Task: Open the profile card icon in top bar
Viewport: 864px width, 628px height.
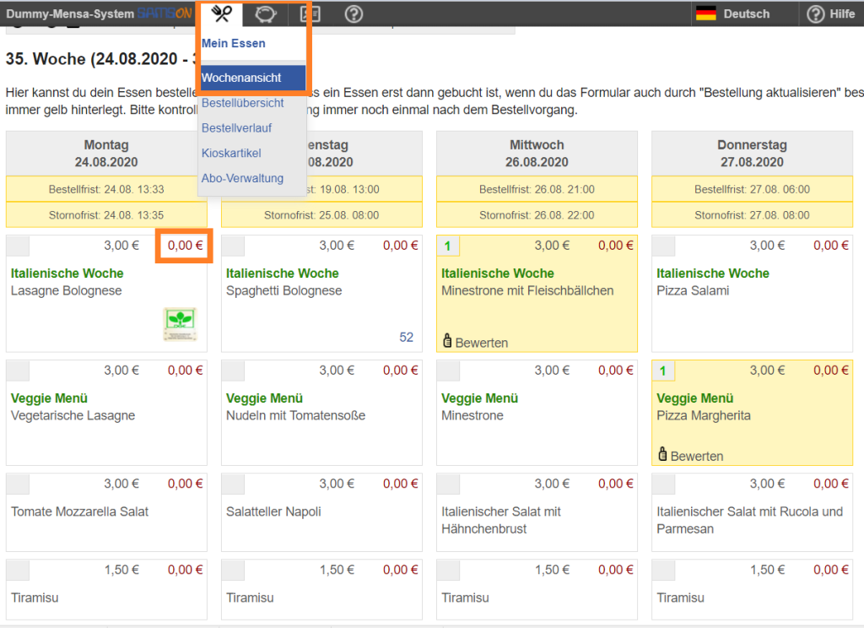Action: pyautogui.click(x=310, y=14)
